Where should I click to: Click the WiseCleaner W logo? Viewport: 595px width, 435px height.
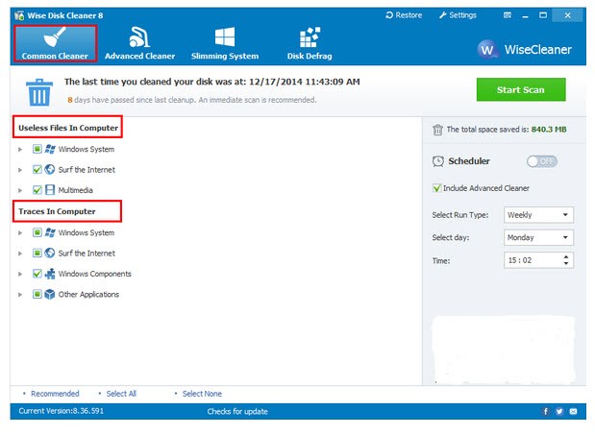click(x=487, y=49)
